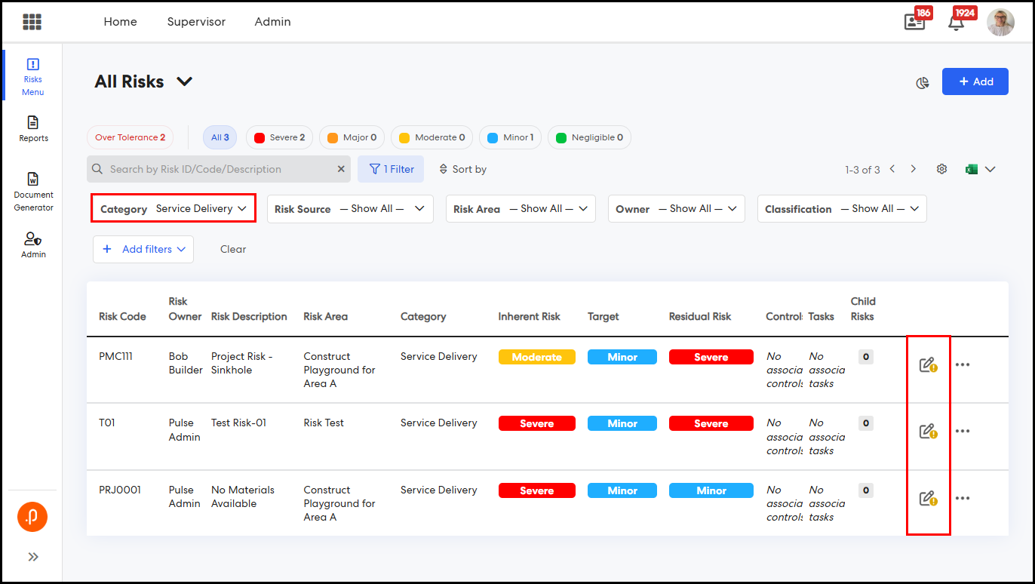This screenshot has height=584, width=1035.
Task: Open the table settings gear icon
Action: pos(941,169)
